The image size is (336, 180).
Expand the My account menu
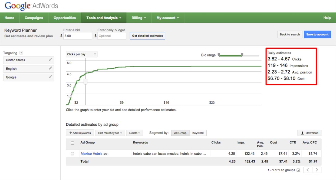pyautogui.click(x=168, y=18)
